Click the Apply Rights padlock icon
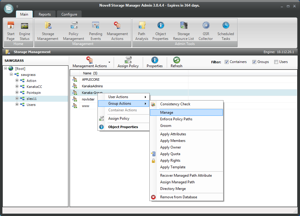 coord(153,160)
